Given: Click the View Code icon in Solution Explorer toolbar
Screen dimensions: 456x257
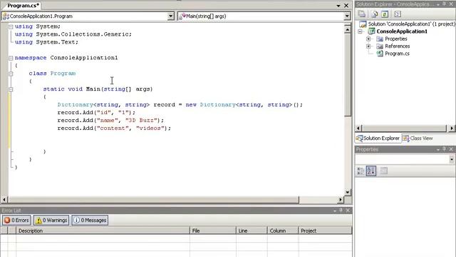Looking at the screenshot, I should tap(398, 14).
